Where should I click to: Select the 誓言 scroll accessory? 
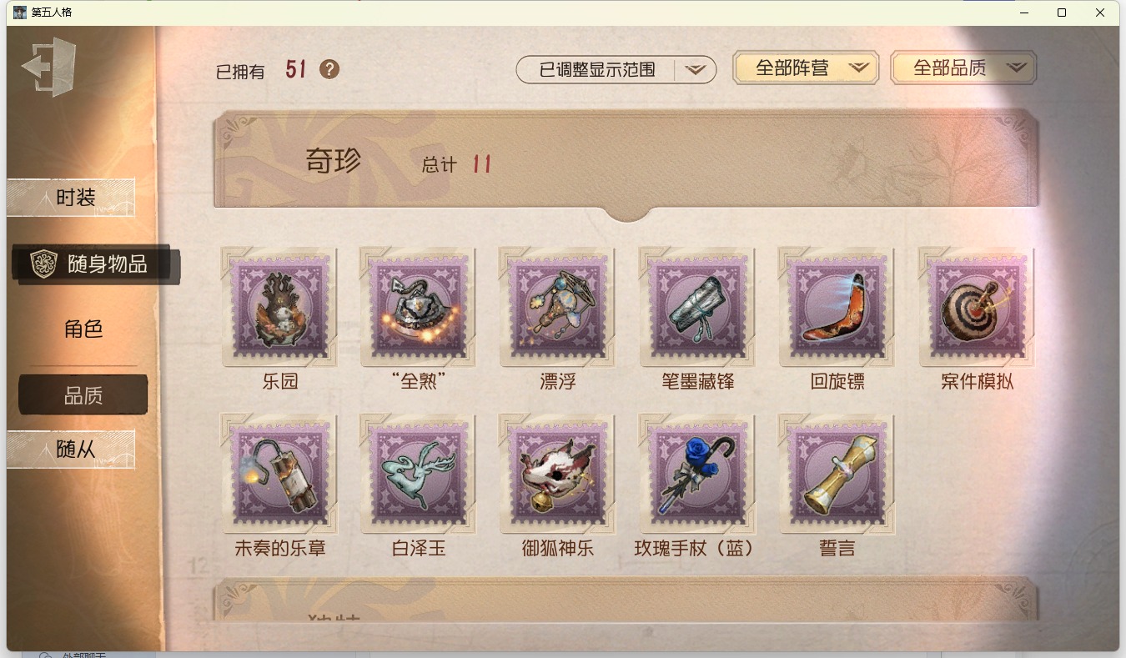coord(837,474)
